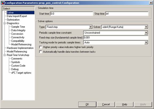The height and width of the screenshot is (109, 154).
Task: Open Custom Code under Real-Time Workshop
Action: 18,66
